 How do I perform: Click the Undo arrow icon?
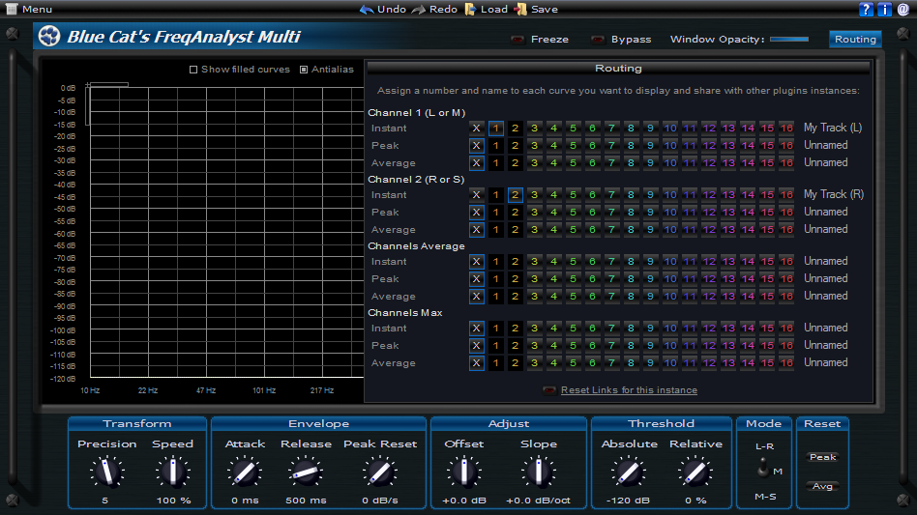367,9
